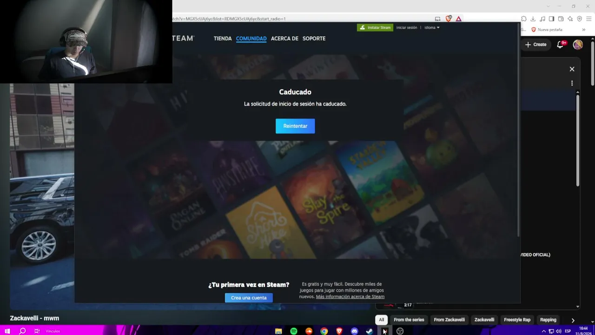Viewport: 595px width, 335px height.
Task: Open the SOPORTE menu in Steam
Action: coord(314,39)
